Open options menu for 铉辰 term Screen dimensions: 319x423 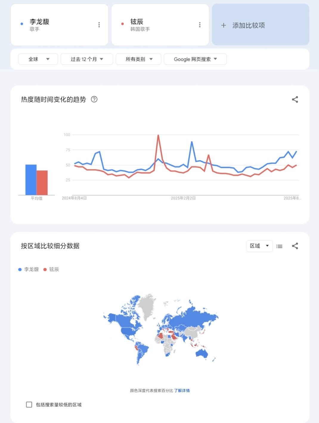coord(200,25)
